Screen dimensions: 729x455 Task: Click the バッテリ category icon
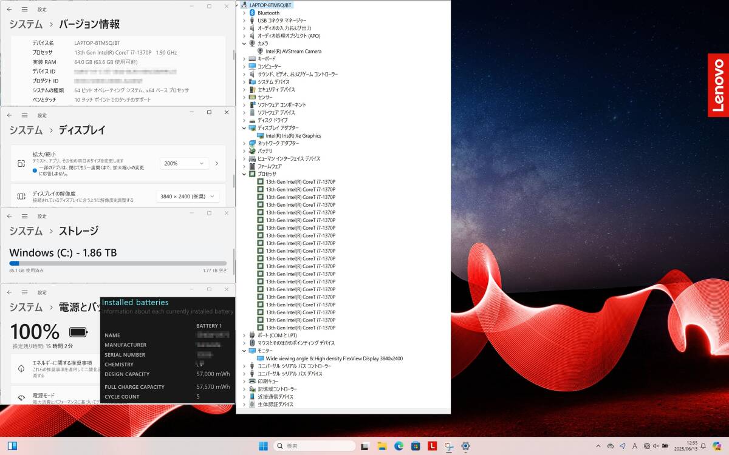[252, 151]
